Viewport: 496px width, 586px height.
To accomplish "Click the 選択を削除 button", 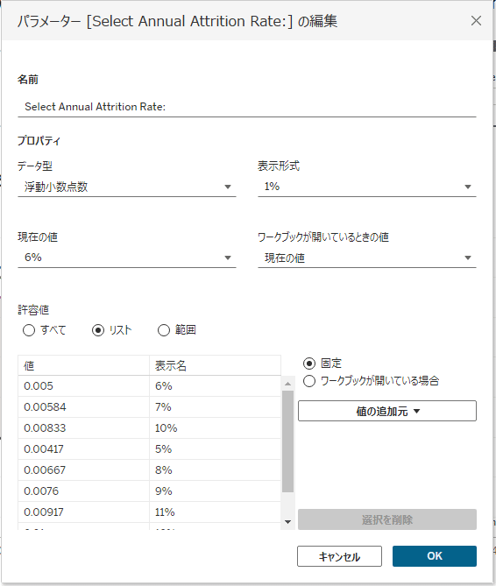I will click(x=387, y=519).
